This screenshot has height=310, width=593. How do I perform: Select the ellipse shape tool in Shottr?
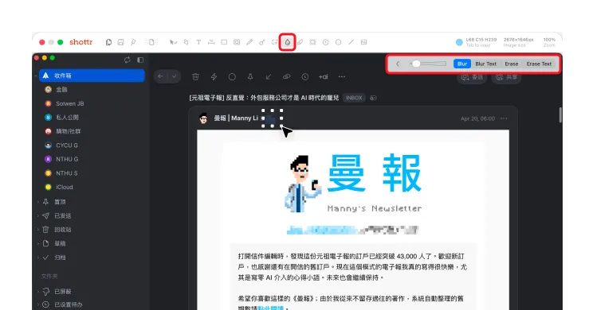point(339,42)
